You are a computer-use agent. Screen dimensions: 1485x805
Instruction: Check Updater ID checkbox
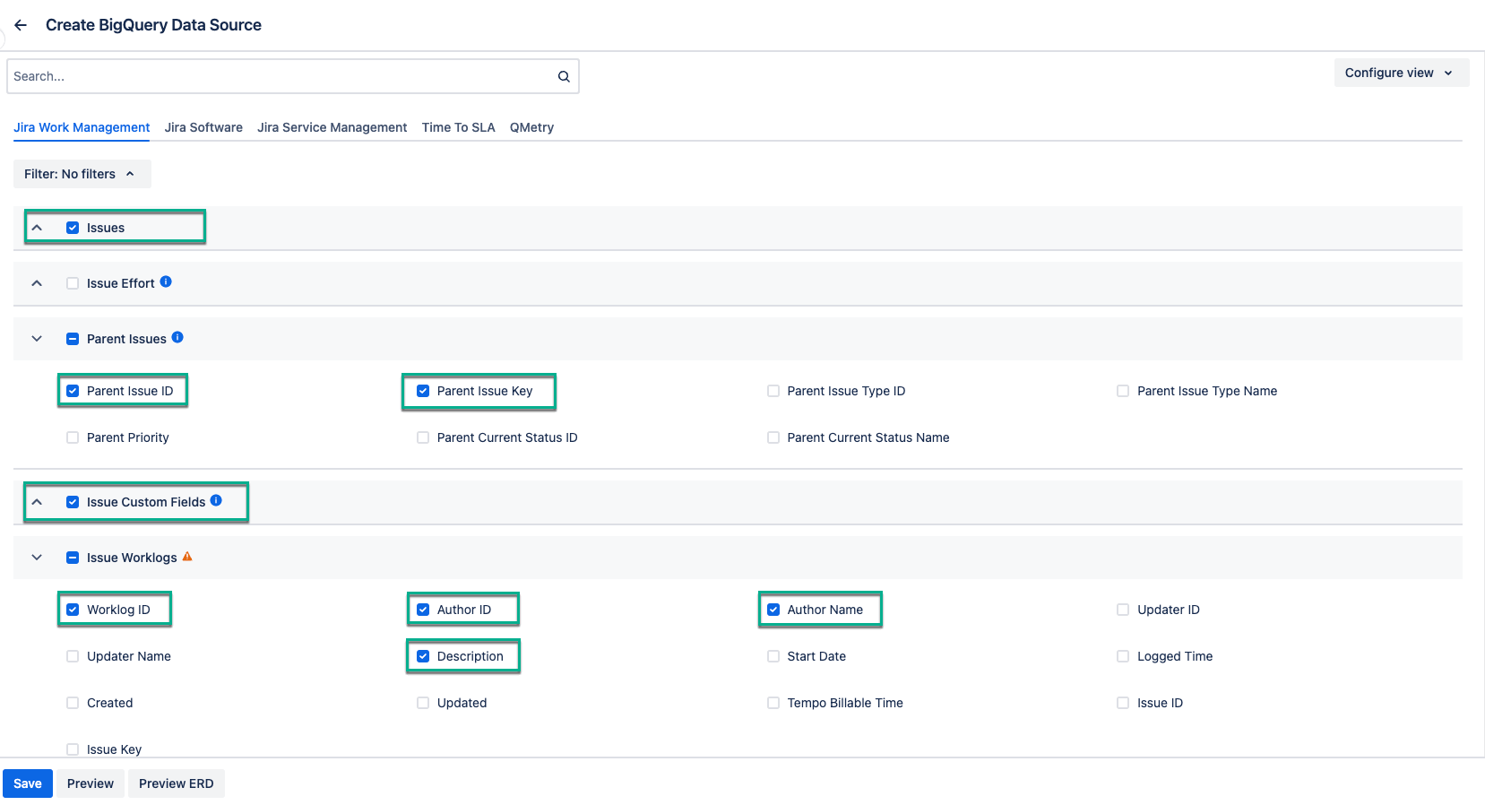(x=1123, y=610)
